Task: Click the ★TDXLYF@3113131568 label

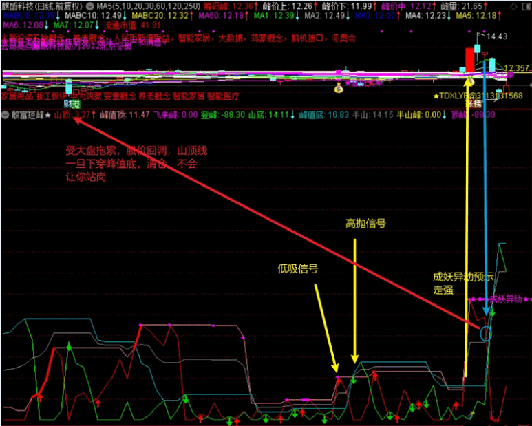Action: (478, 96)
